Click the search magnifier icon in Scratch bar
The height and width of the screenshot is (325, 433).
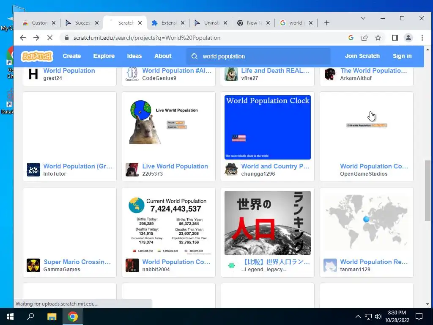coord(195,56)
